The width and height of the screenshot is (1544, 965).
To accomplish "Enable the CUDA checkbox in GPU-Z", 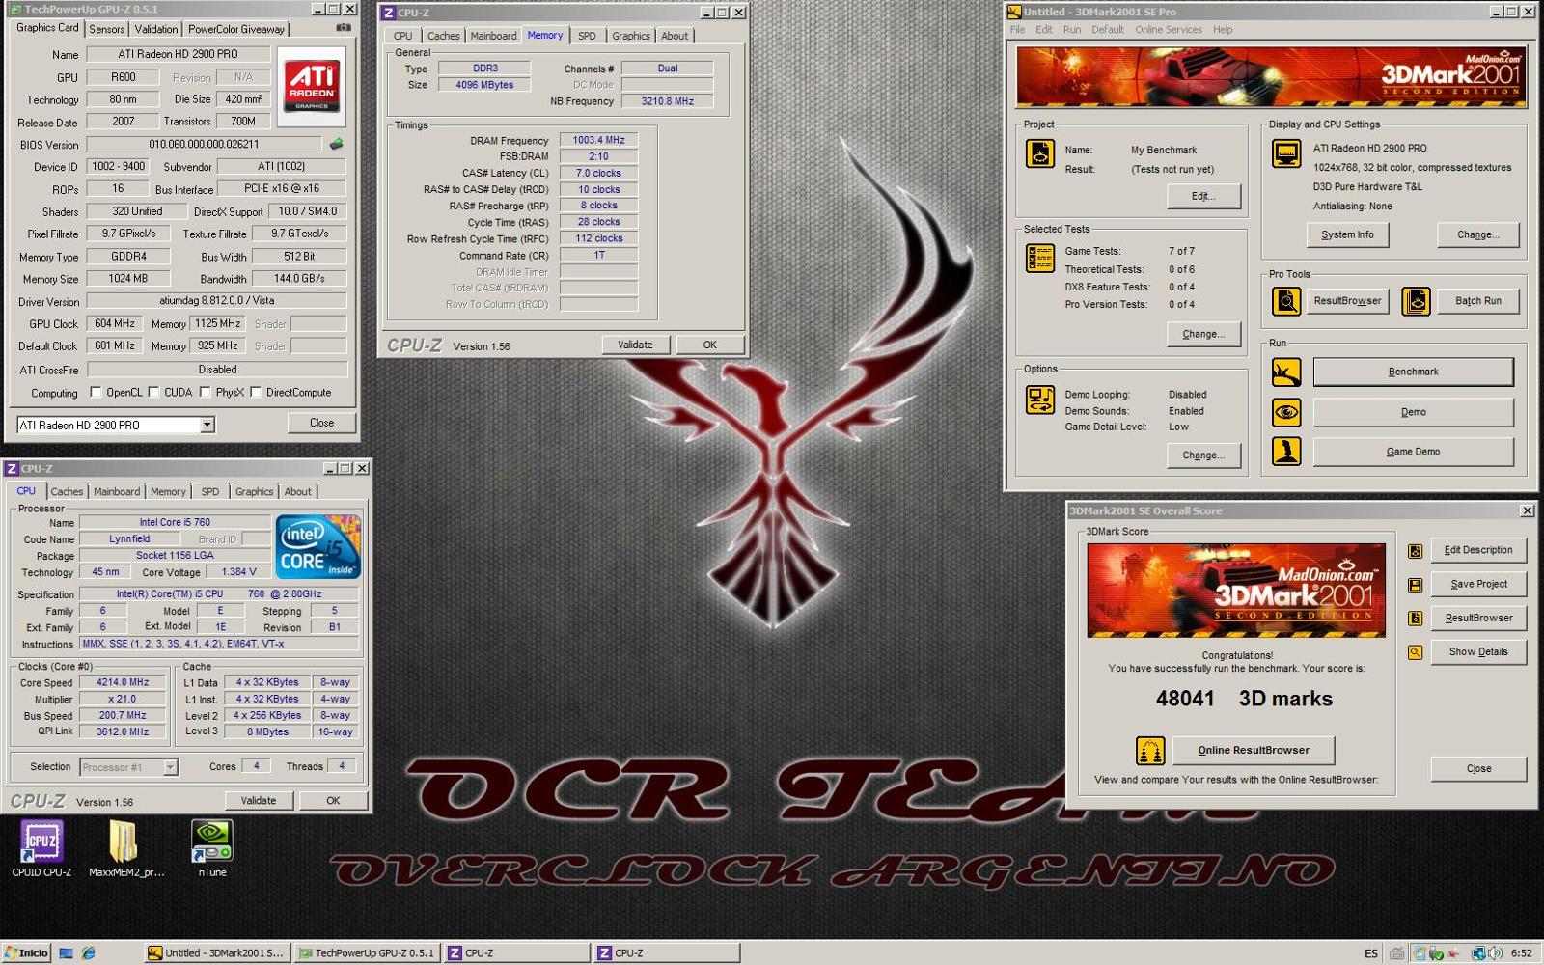I will 153,392.
